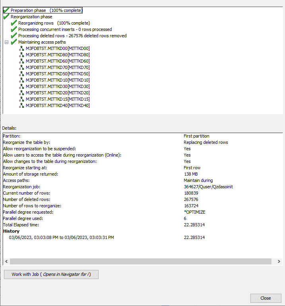Click the MITTKD10 access path icon
Screen dimensions: 285x306
(21, 80)
